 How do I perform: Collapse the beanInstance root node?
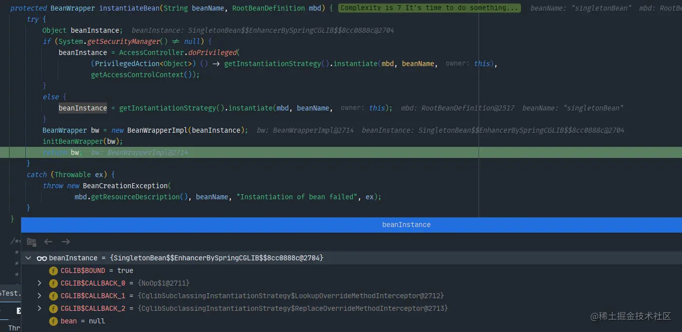[x=29, y=258]
